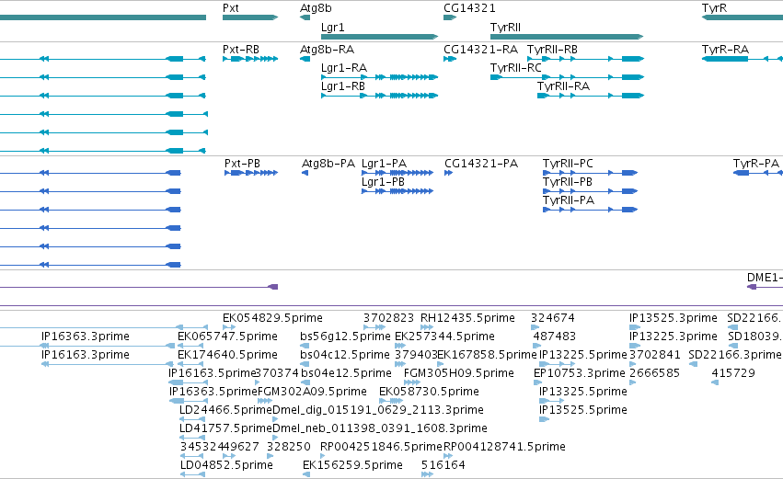Select the EK167858.5prime EST
The height and width of the screenshot is (479, 783).
pos(440,364)
